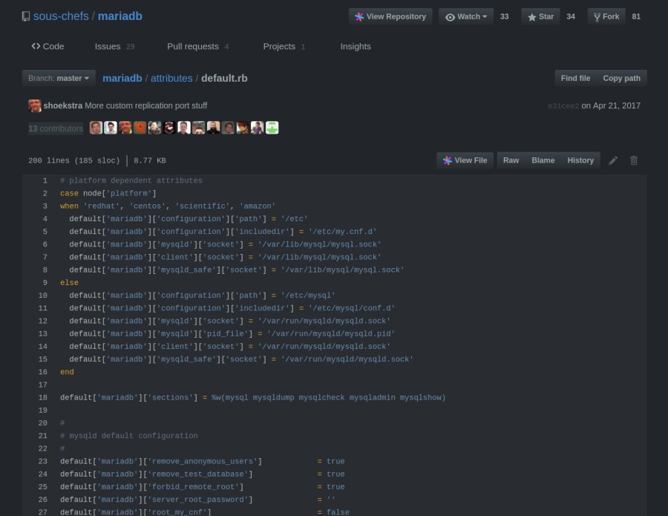Click the 'forbid_remote_root' code line

click(x=203, y=487)
